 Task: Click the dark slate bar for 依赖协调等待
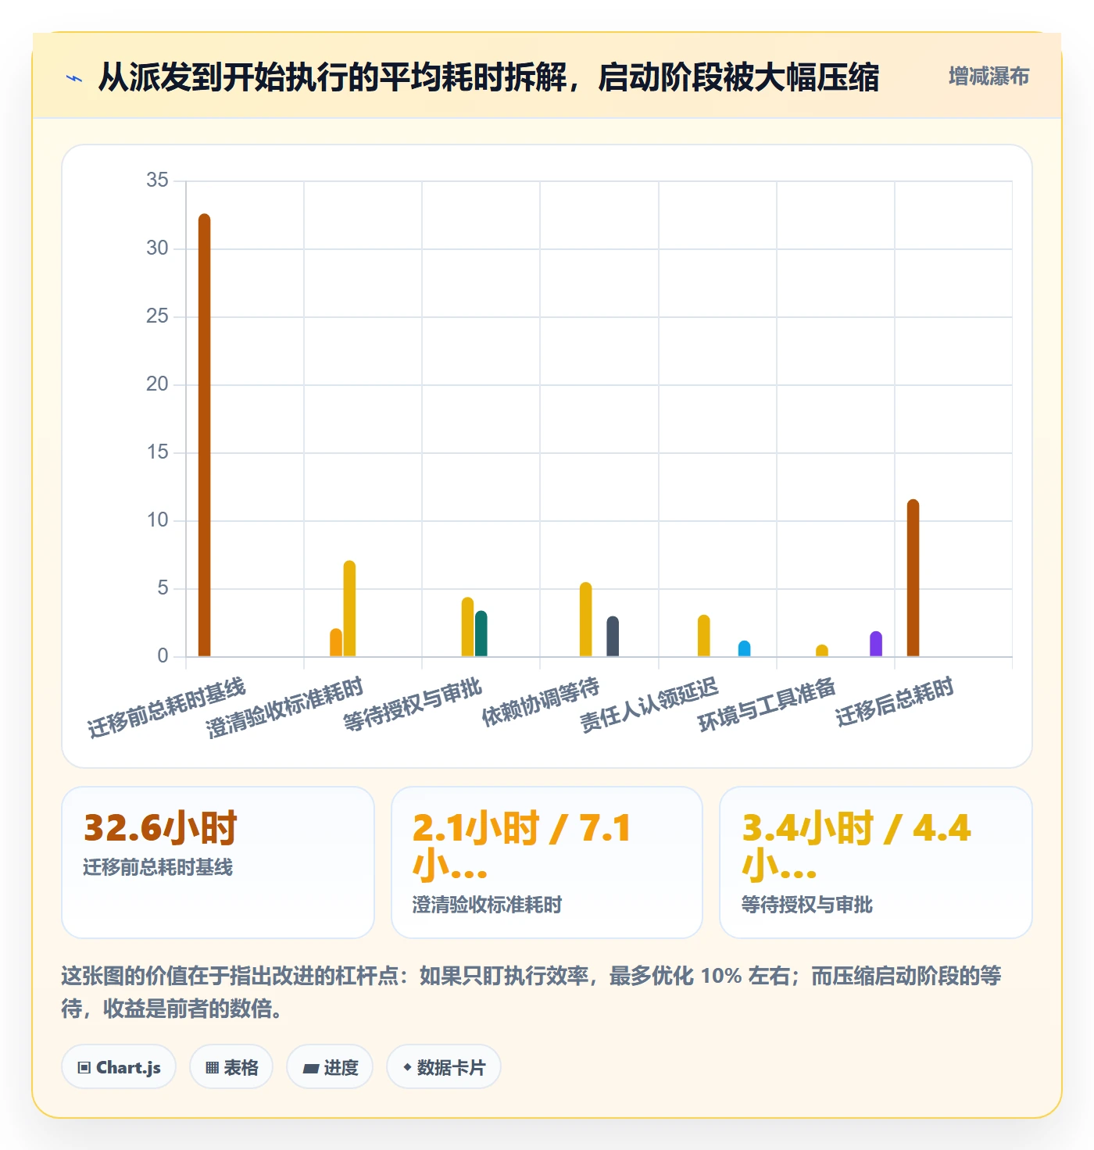[x=613, y=636]
